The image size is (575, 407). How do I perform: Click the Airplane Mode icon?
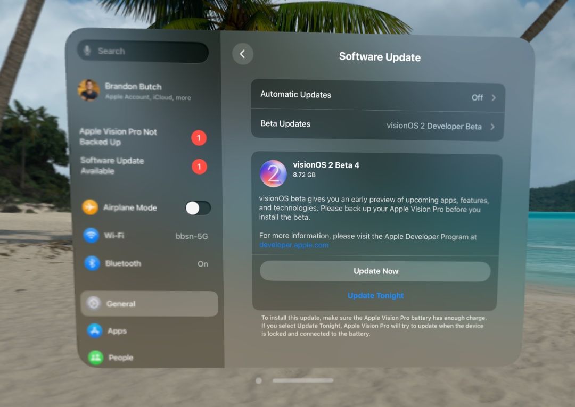[x=90, y=207]
